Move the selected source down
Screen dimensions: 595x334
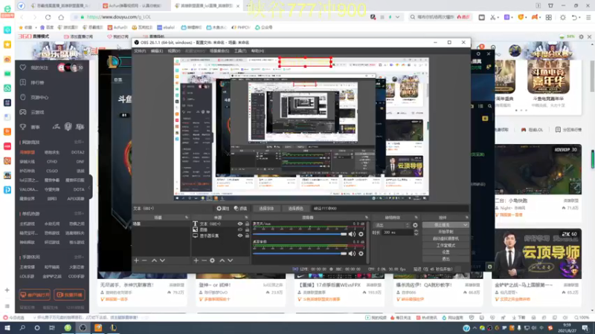click(x=231, y=261)
